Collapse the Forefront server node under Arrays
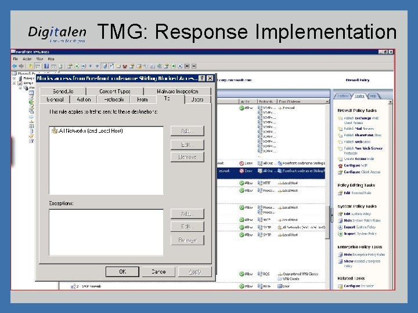The height and width of the screenshot is (313, 418). 20,88
